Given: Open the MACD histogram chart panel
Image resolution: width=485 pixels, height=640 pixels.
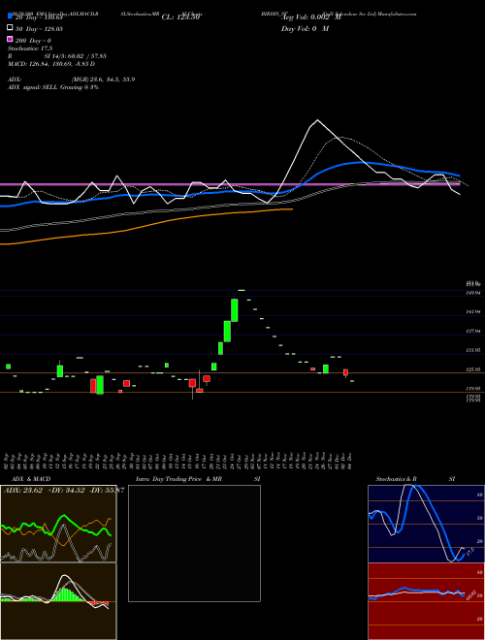Looking at the screenshot, I should [58, 601].
